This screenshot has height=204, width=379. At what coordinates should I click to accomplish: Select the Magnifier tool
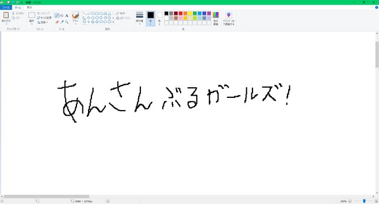(x=67, y=22)
